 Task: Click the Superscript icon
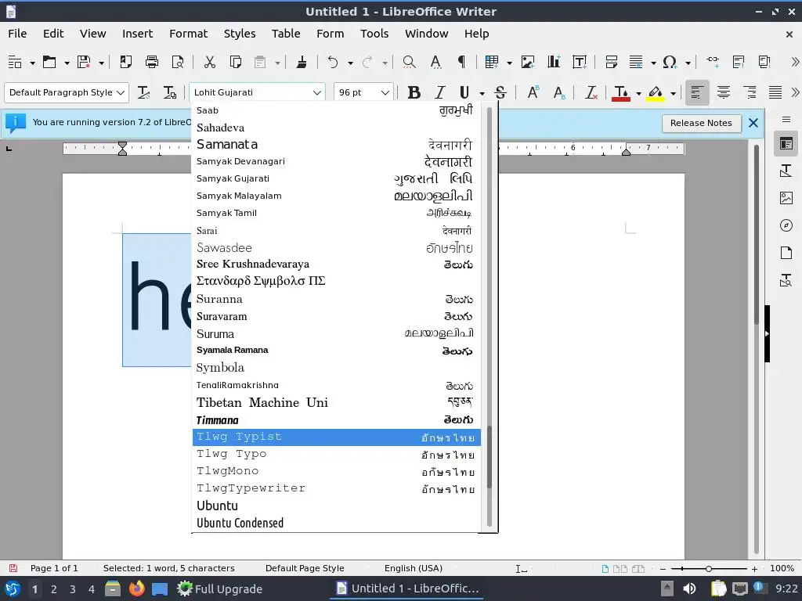[533, 92]
